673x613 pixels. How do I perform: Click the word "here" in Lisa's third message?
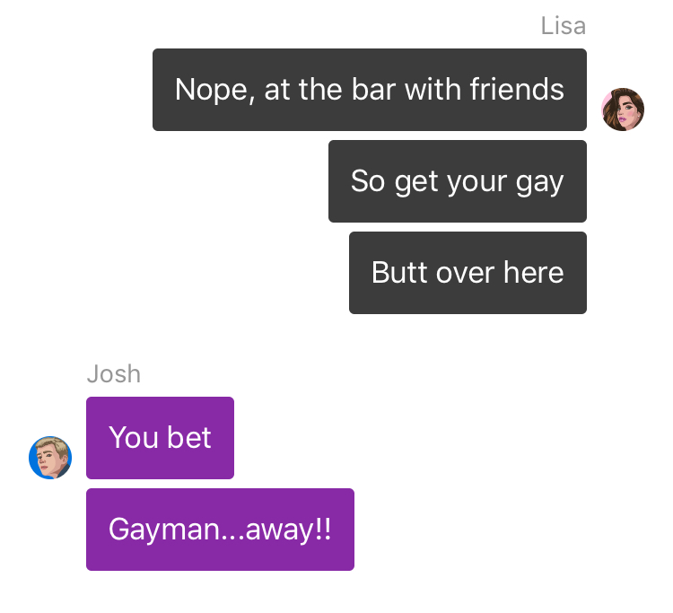click(534, 272)
